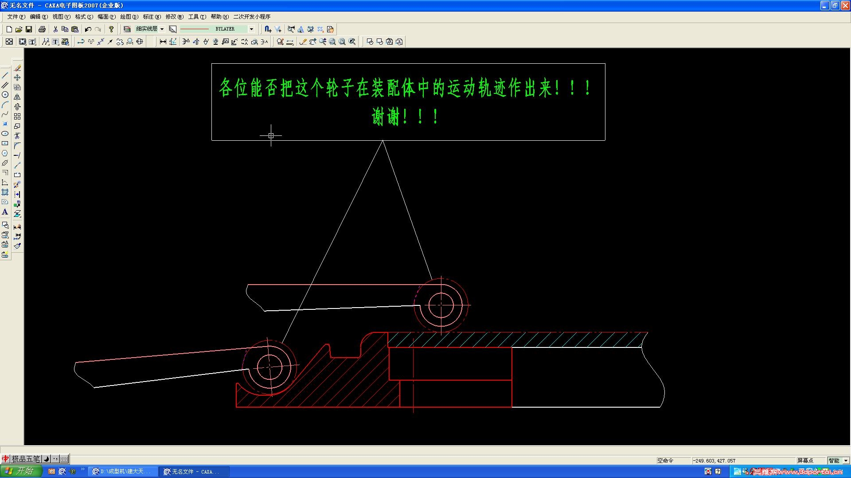
Task: Select the Line drawing tool
Action: (x=5, y=75)
